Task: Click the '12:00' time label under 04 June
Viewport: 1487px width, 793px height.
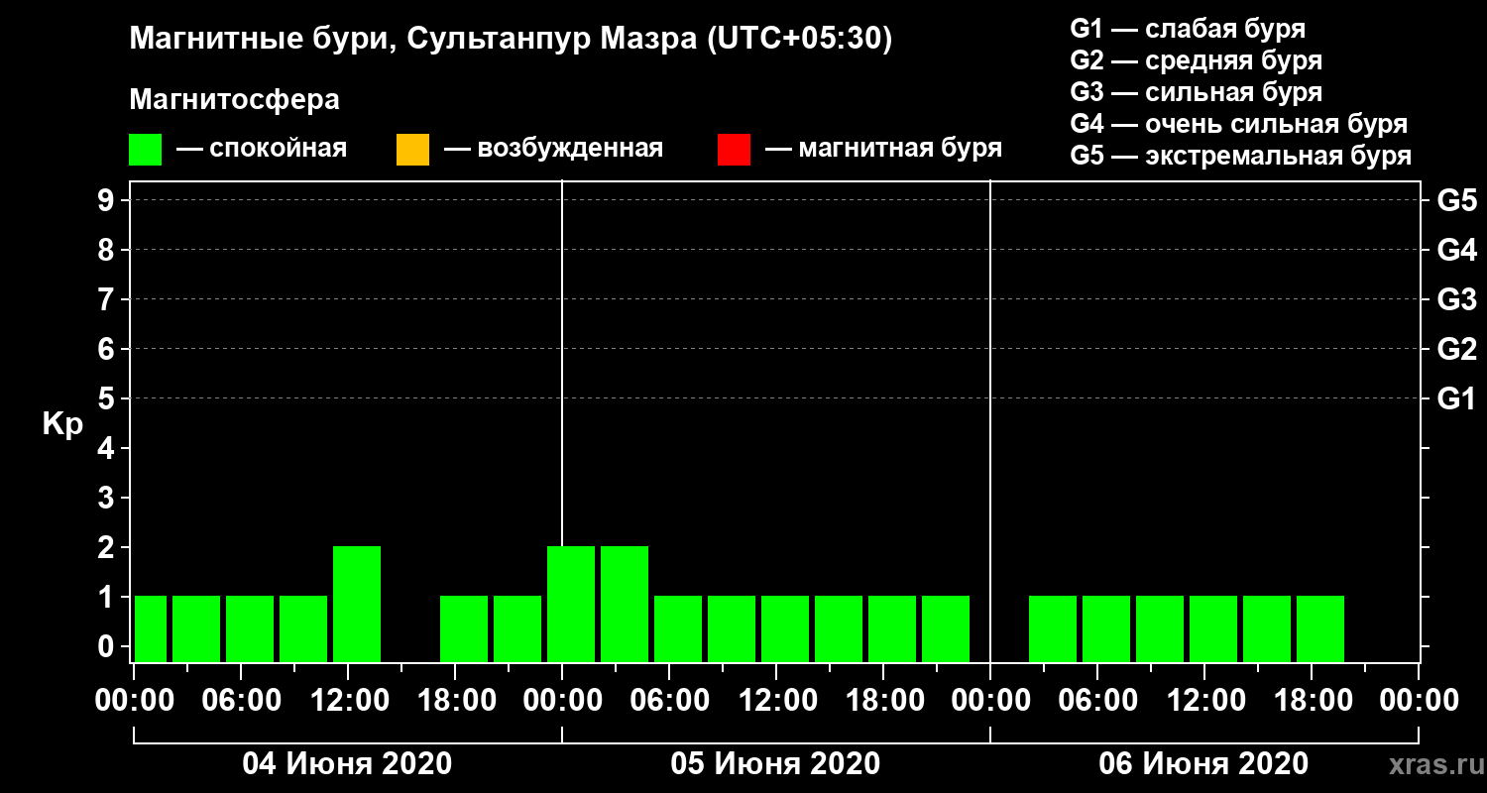Action: coord(348,701)
